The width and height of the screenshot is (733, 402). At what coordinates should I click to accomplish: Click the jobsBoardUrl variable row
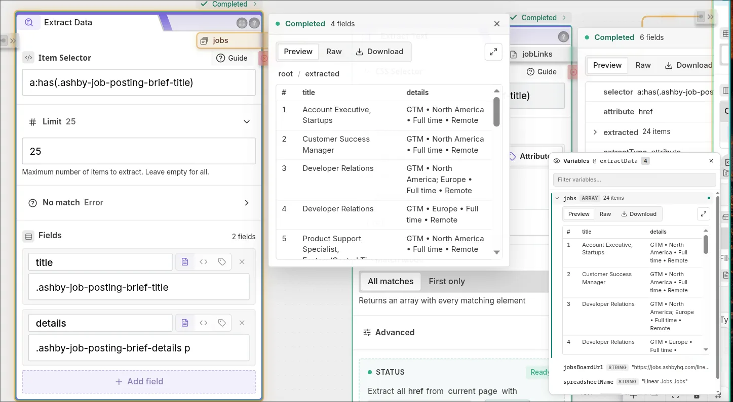[x=636, y=368]
